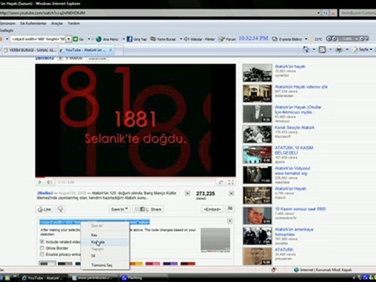Image resolution: width=376 pixels, height=282 pixels.
Task: Close the embed code panel
Action: point(230,221)
